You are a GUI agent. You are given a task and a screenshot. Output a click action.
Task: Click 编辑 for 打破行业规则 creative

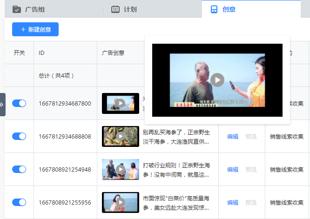[233, 169]
